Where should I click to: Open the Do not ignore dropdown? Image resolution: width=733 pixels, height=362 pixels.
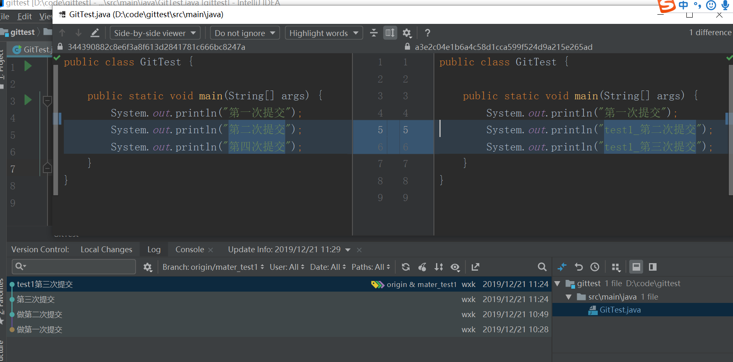(244, 33)
